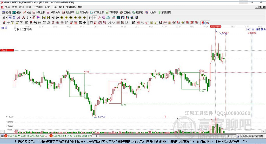
Task: Click the horizontal scrollbar right arrow
Action: coord(229,136)
